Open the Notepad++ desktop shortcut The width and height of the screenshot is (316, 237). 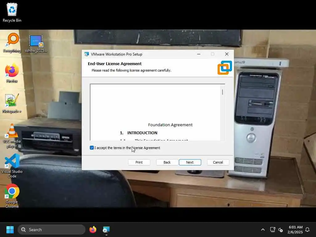click(x=12, y=103)
